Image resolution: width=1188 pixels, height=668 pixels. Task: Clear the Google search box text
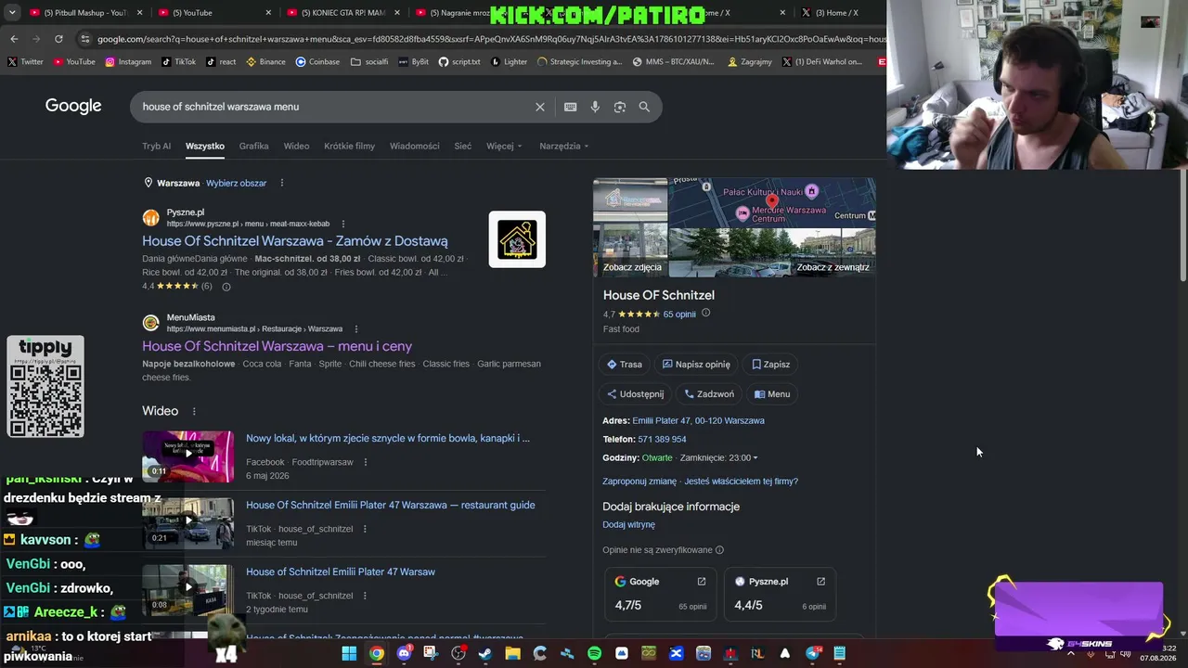(x=540, y=107)
